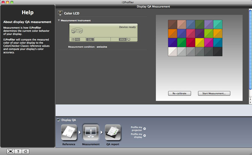Click the Device ready status text

128,27
